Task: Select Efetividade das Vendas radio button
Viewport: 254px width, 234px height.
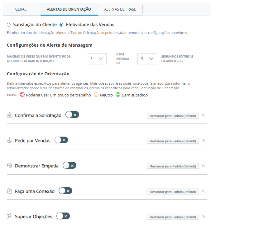Action: coord(61,25)
